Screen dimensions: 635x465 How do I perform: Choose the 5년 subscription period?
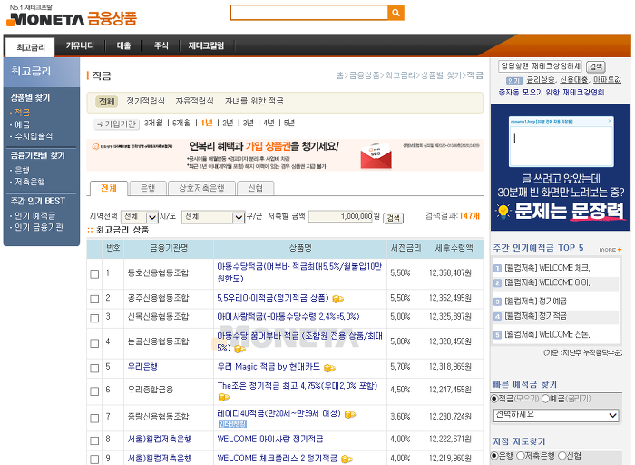point(289,123)
